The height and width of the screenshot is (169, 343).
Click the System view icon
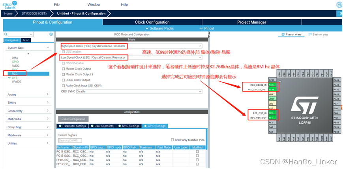tap(310, 35)
